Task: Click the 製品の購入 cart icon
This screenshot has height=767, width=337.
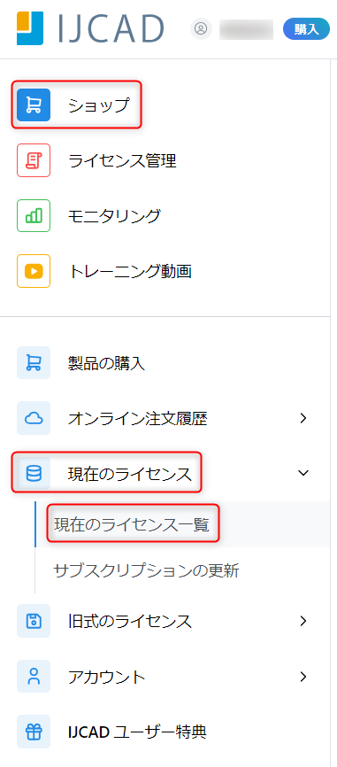Action: coord(34,362)
